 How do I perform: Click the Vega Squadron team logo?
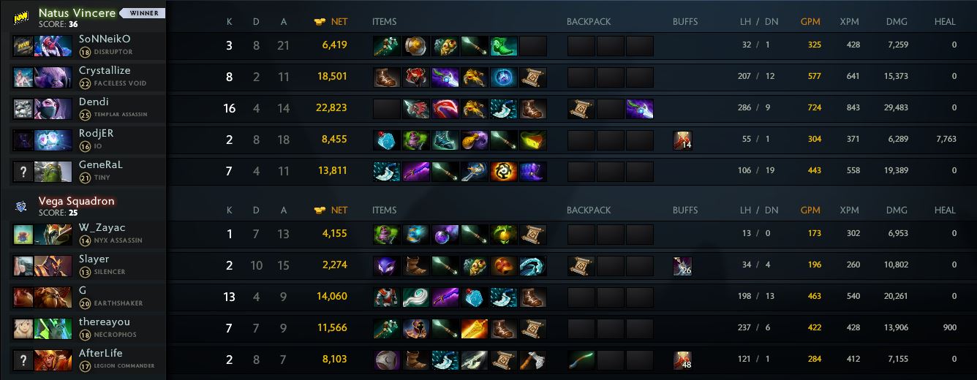pyautogui.click(x=20, y=207)
